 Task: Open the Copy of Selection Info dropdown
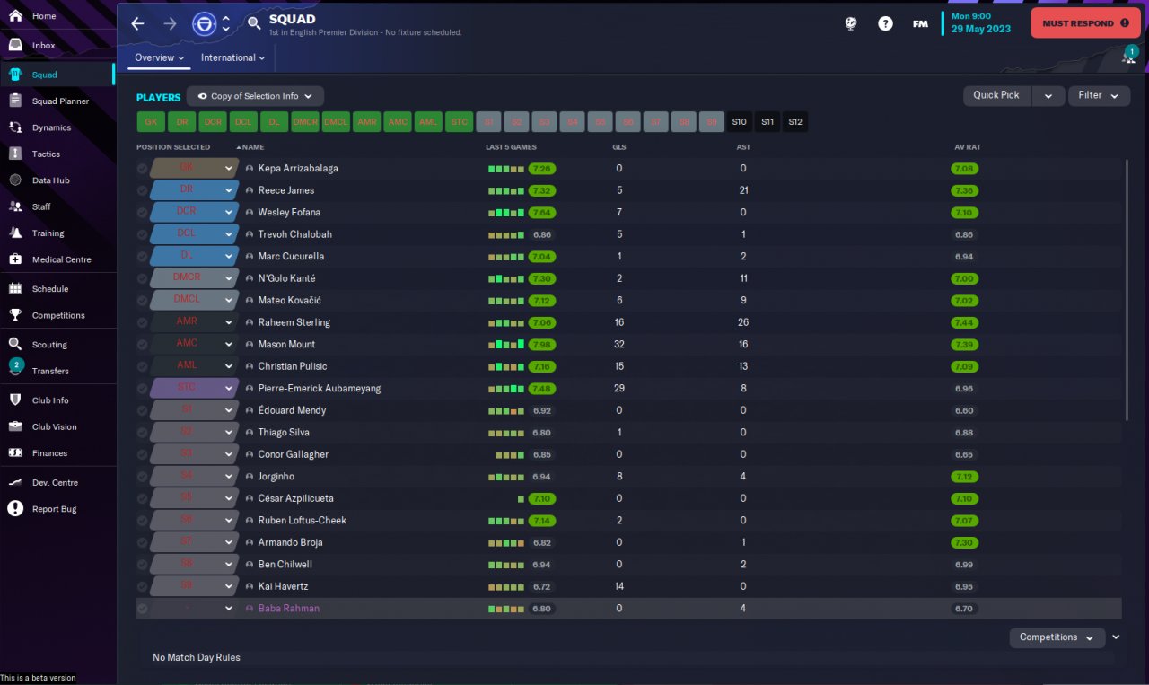coord(255,96)
